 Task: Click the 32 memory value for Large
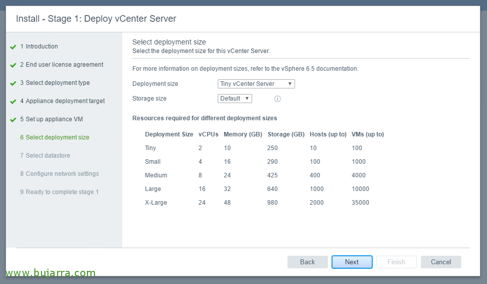[x=227, y=189]
